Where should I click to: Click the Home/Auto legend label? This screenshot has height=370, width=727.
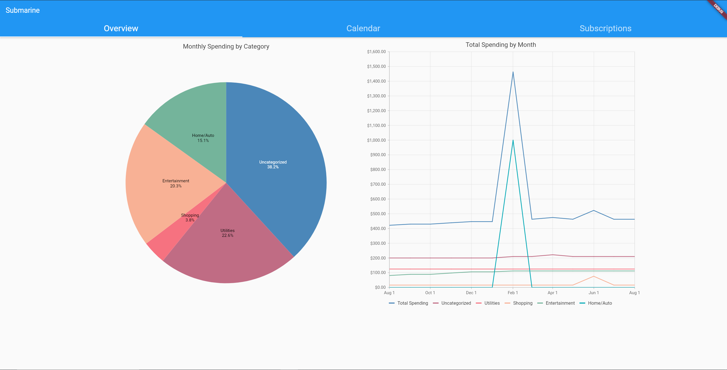[600, 303]
